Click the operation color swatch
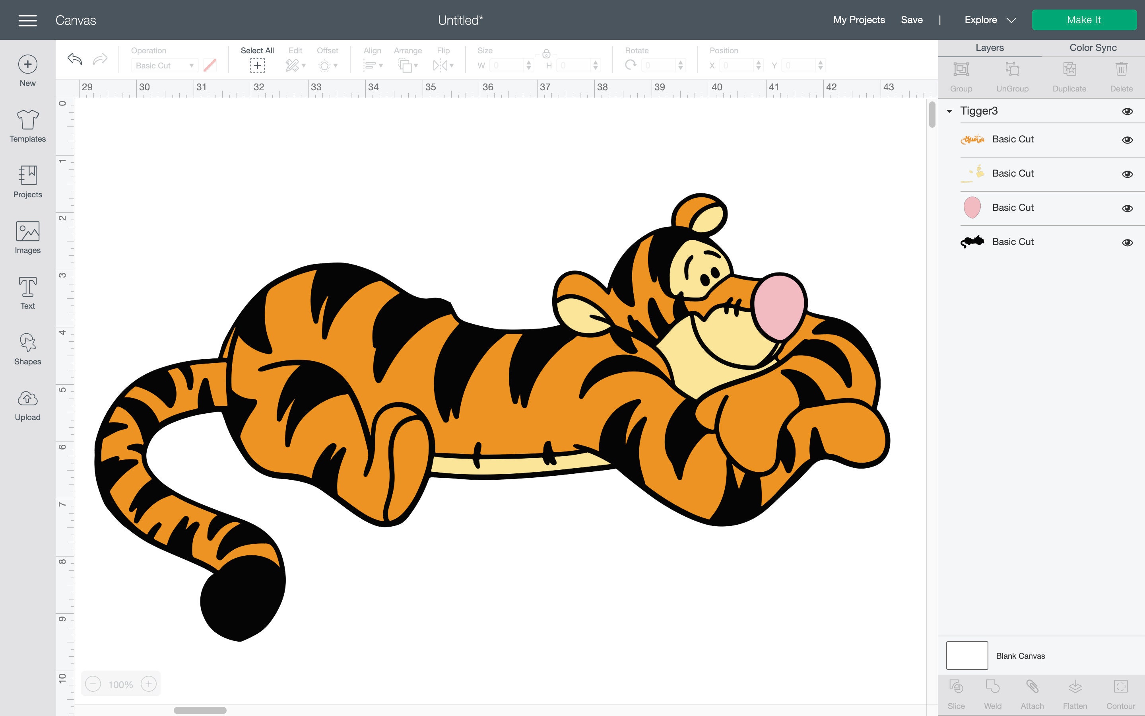Screen dimensions: 1145x716 point(210,65)
